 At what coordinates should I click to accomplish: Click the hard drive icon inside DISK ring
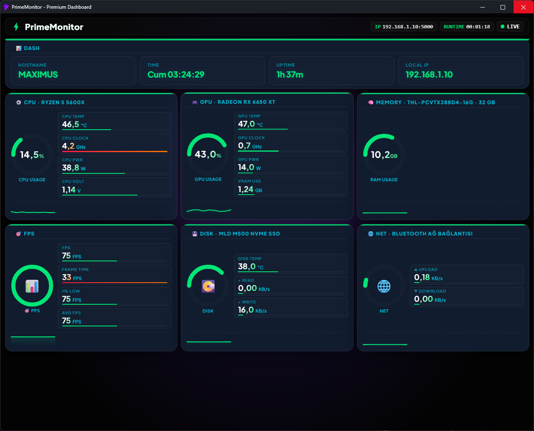208,286
